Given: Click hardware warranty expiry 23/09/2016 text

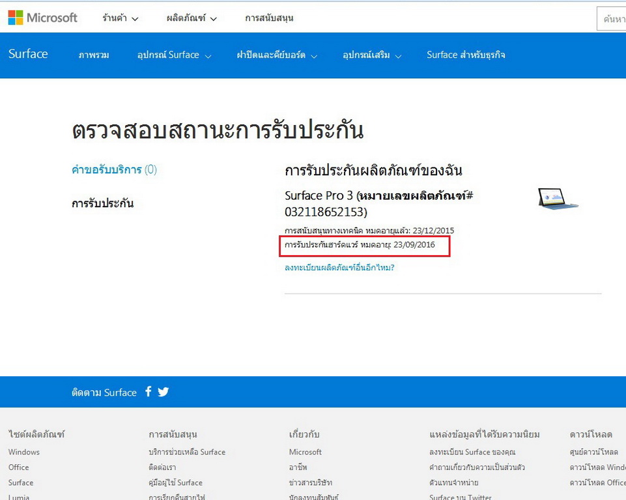Looking at the screenshot, I should [x=360, y=245].
